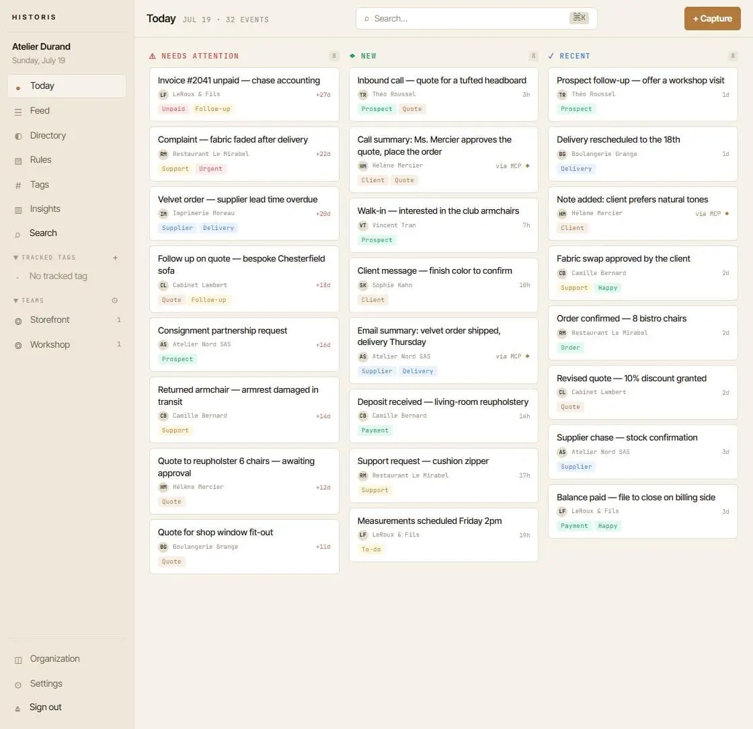Click the search magnifier in search bar

[367, 19]
